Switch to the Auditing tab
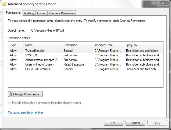 click(x=29, y=13)
